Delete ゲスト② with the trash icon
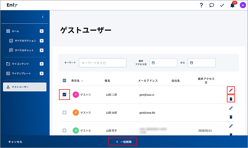This screenshot has height=148, width=248. point(231,117)
